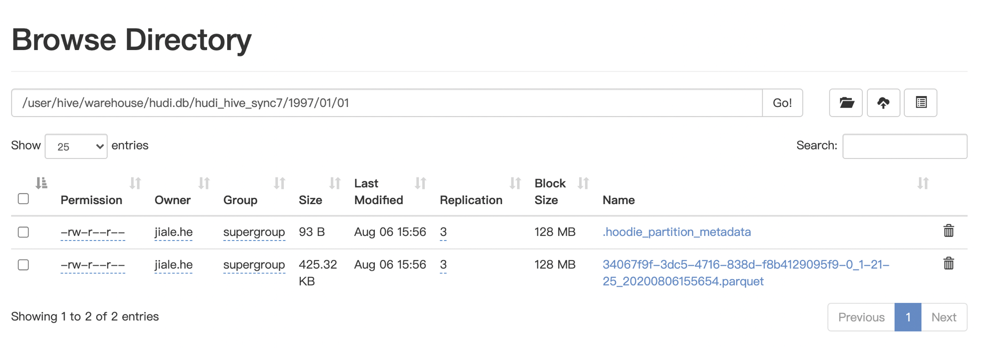The height and width of the screenshot is (348, 983).
Task: Sort by Size column arrows
Action: pos(335,183)
